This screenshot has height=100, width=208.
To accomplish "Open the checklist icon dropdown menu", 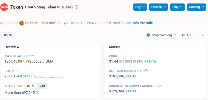I will 200,35.
